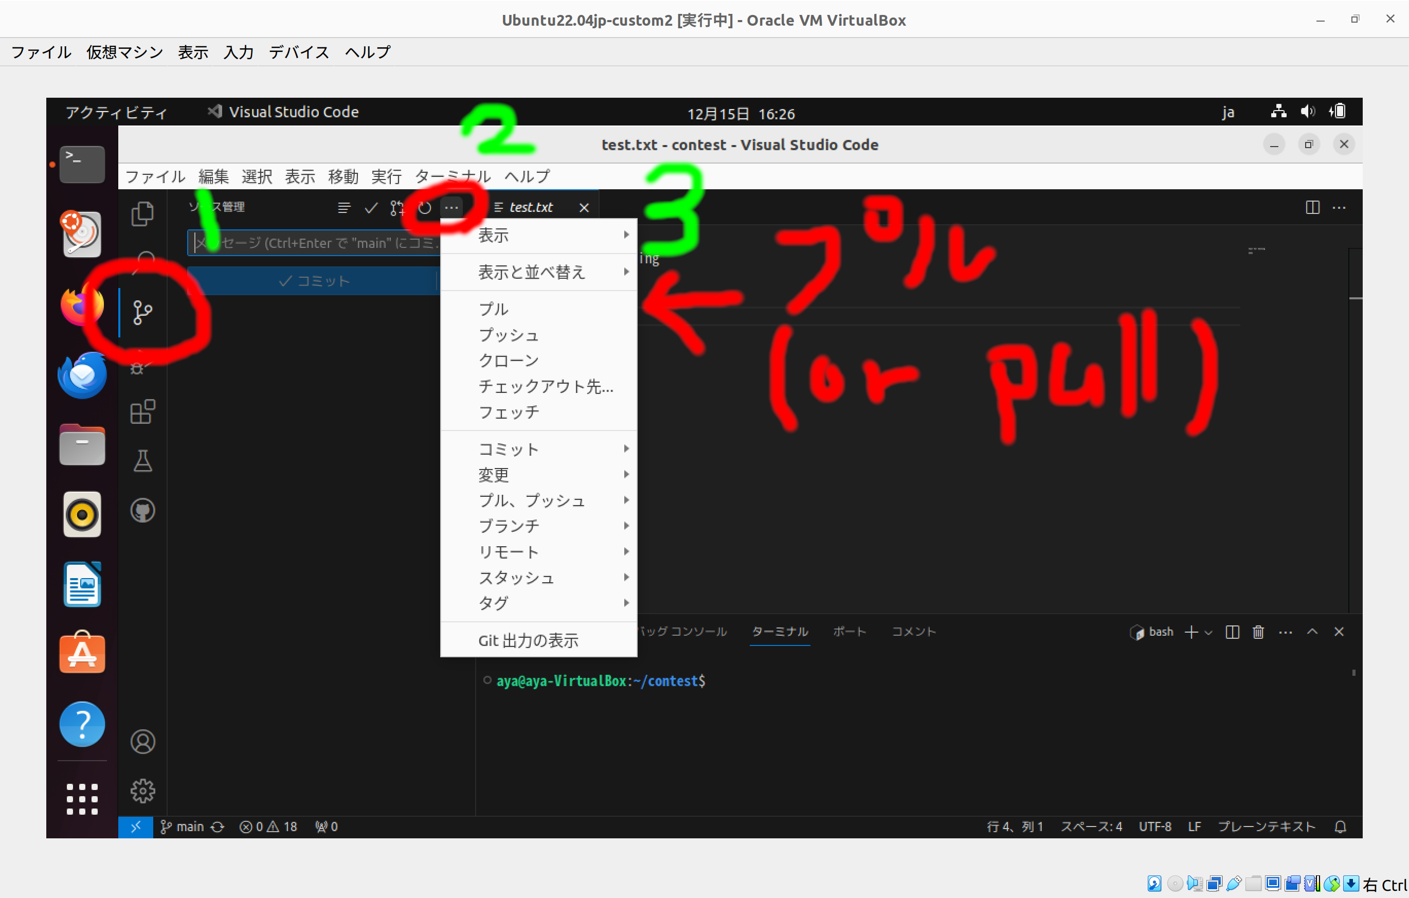Open the 編集 menu in VS Code
Viewport: 1409px width, 898px height.
point(213,176)
